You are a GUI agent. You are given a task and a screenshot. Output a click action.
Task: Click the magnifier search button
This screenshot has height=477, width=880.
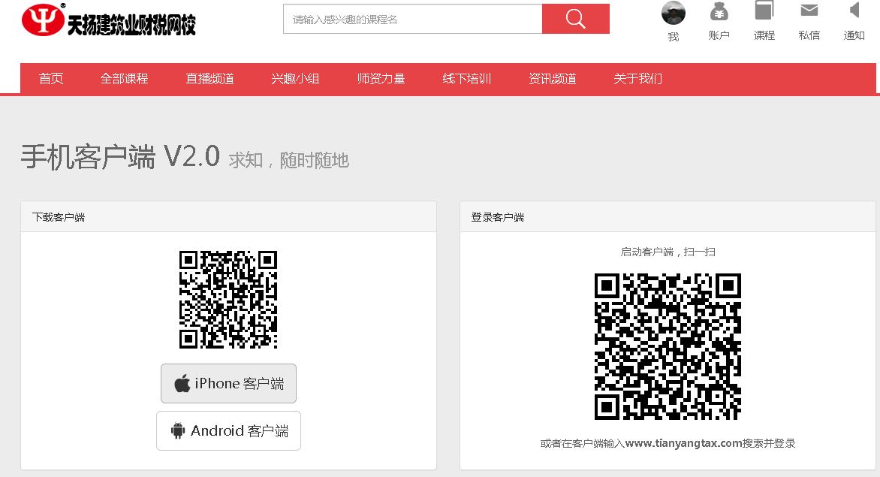[575, 19]
